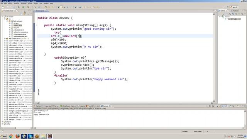Open the dropdown arrow next to Run

[26, 7]
